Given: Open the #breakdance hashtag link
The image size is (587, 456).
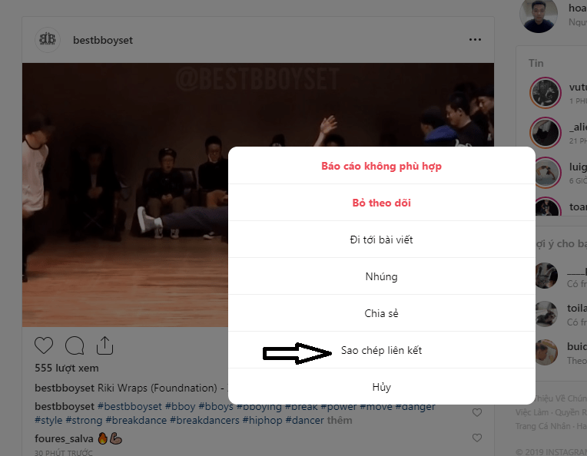Looking at the screenshot, I should tap(136, 420).
